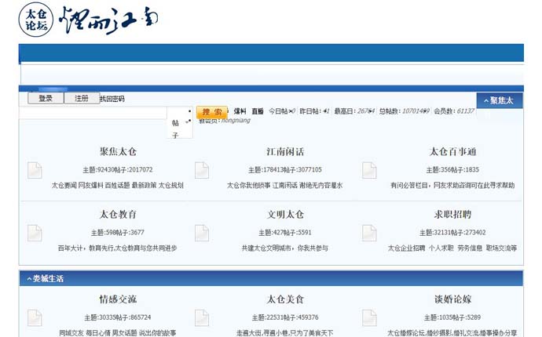Click the 找回密码 recover password link
542x337 pixels.
click(x=112, y=99)
